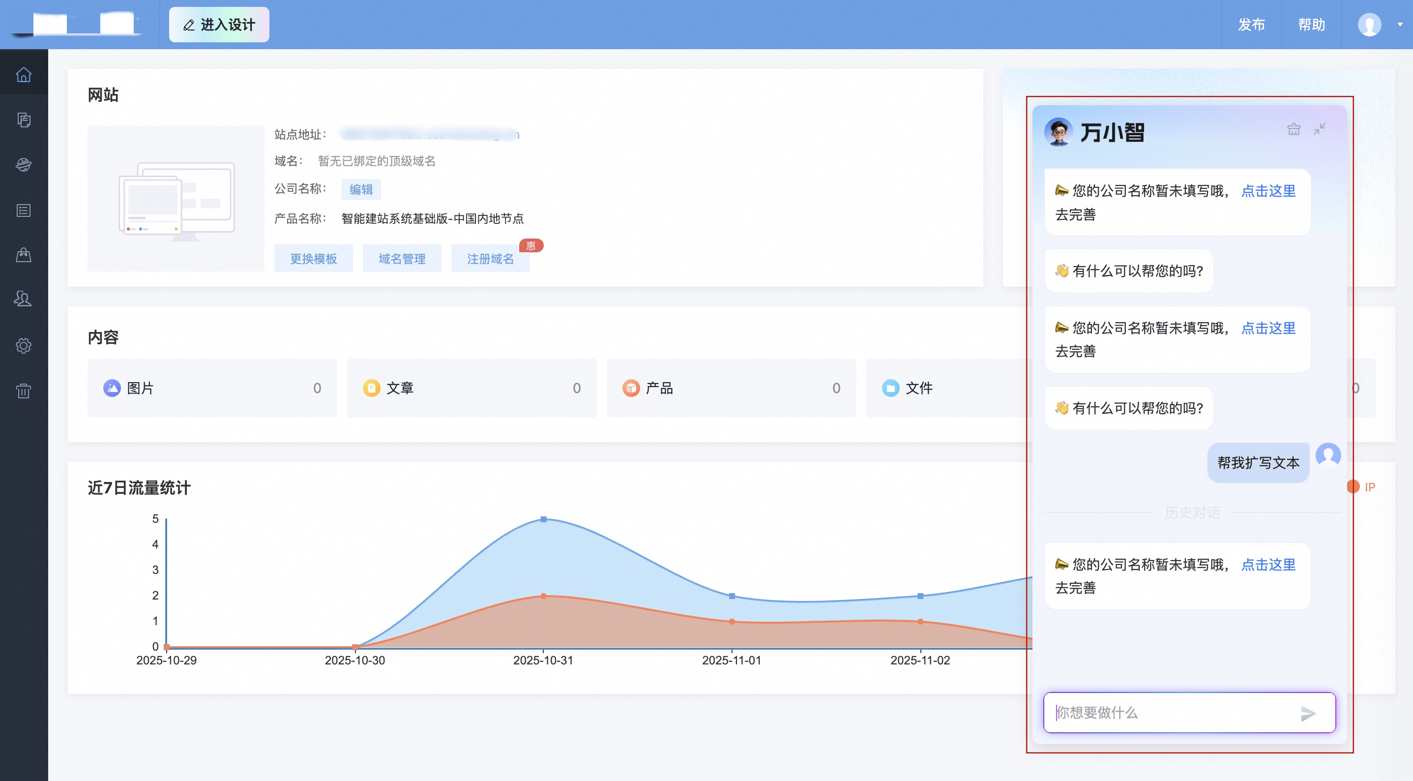Click the home icon in sidebar
This screenshot has width=1413, height=781.
pyautogui.click(x=24, y=74)
